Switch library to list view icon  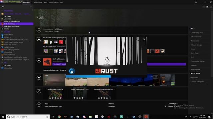203,7
